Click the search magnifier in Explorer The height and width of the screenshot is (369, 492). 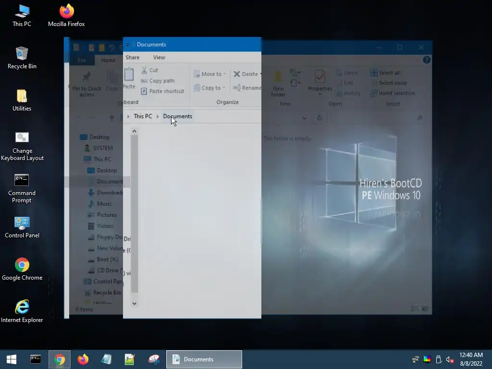point(419,118)
